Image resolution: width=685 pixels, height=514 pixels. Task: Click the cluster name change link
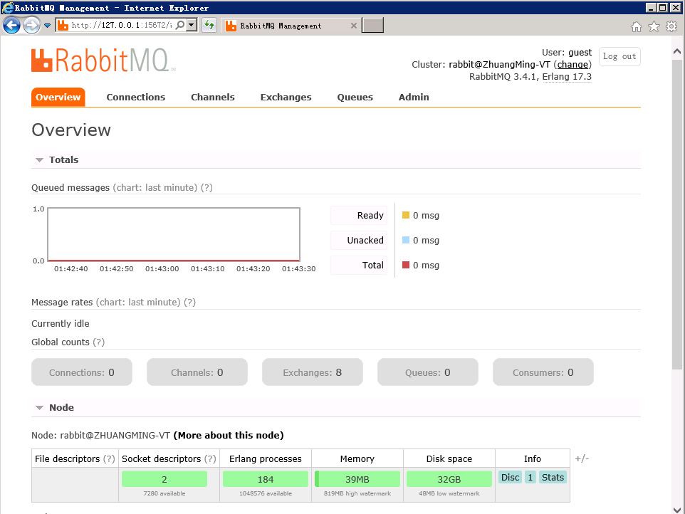(572, 64)
